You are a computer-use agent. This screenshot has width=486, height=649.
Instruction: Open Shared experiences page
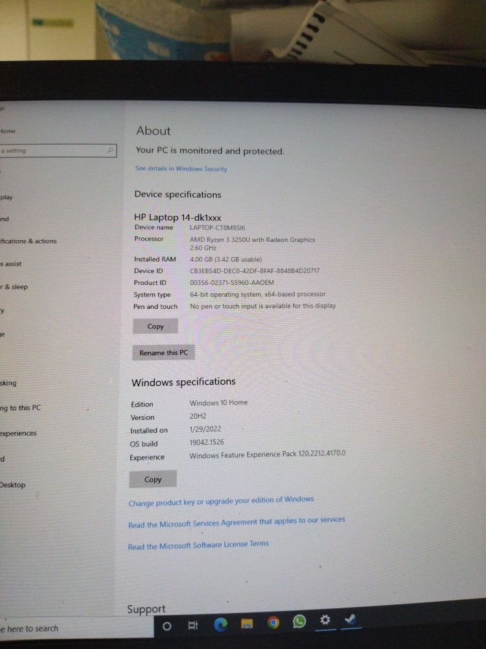point(19,433)
